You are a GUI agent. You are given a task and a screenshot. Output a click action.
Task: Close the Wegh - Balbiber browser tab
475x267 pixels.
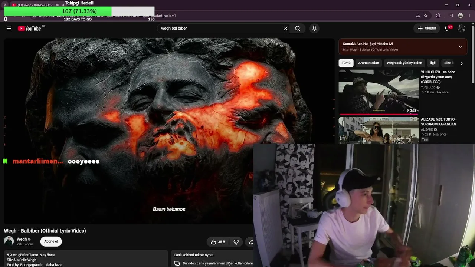(x=63, y=5)
